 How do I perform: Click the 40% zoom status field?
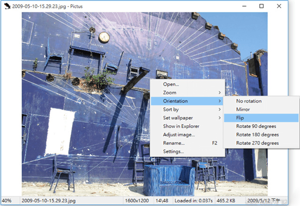pyautogui.click(x=7, y=201)
